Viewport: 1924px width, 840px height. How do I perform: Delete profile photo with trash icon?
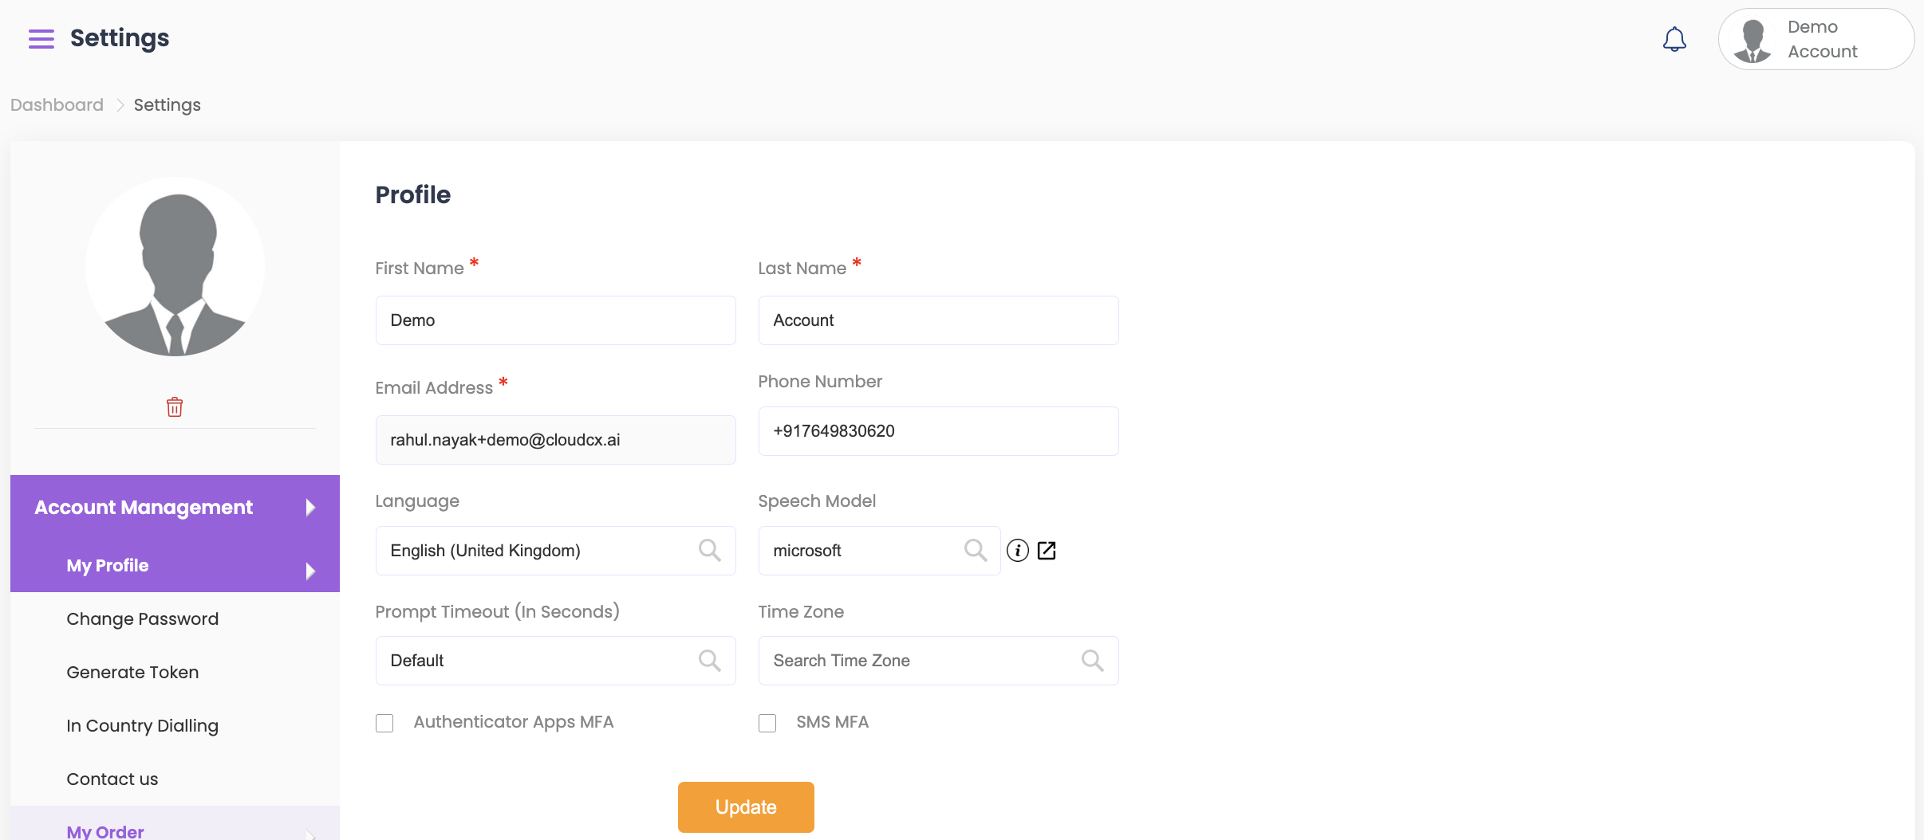(x=175, y=407)
